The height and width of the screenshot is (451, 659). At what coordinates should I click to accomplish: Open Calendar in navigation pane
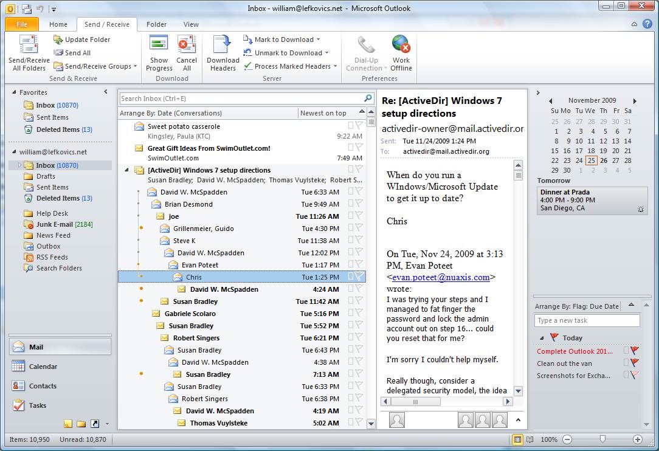(x=60, y=367)
